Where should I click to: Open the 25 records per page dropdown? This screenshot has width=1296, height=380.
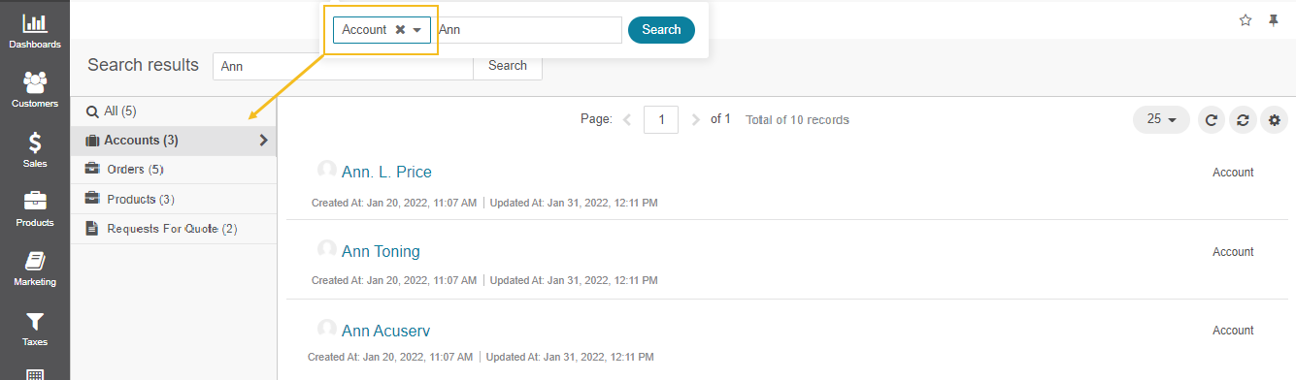(x=1161, y=119)
